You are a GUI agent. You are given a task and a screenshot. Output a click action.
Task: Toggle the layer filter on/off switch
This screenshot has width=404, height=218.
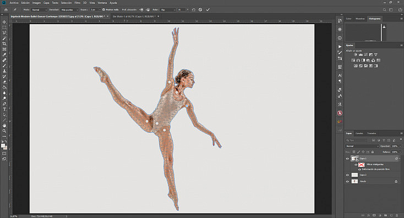[401, 139]
